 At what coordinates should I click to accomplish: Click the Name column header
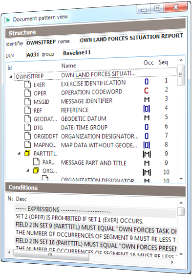click(69, 66)
